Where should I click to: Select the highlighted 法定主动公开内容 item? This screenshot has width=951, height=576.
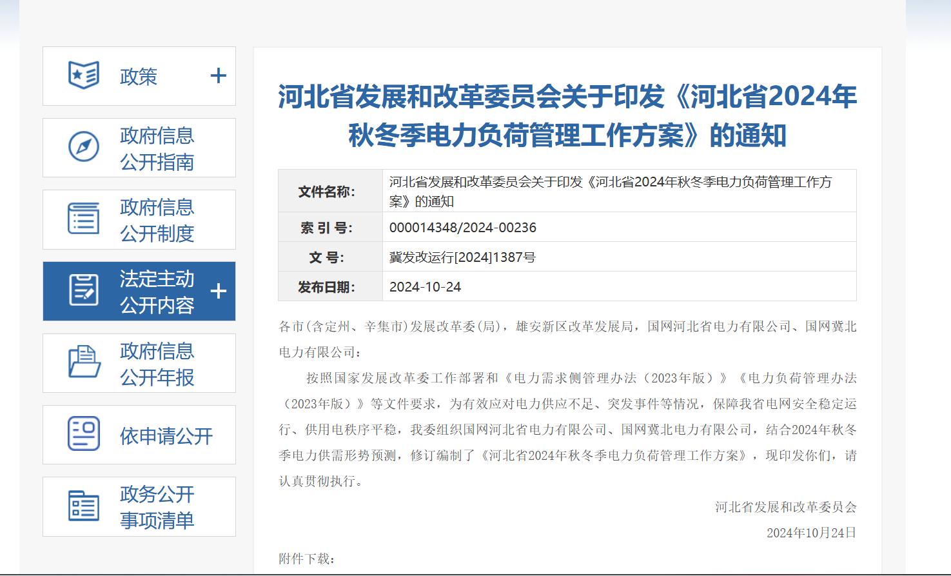click(139, 291)
